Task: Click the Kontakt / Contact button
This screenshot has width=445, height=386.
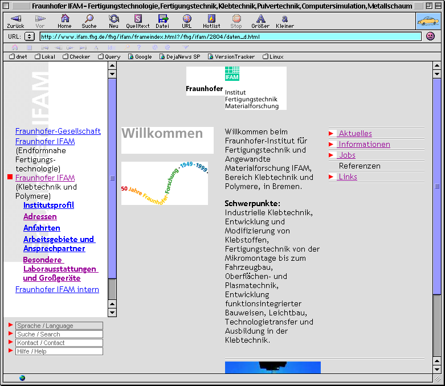Action: tap(59, 343)
